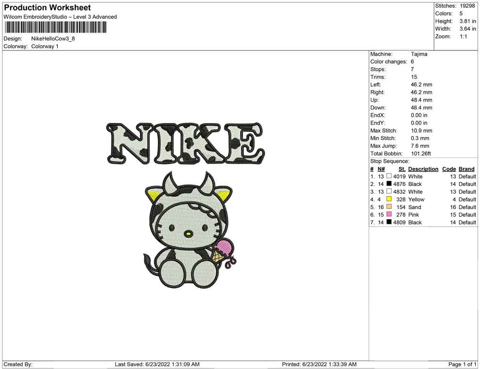Screen dimensions: 480x369
Task: Click the Yellow description in row 4
Action: click(416, 200)
